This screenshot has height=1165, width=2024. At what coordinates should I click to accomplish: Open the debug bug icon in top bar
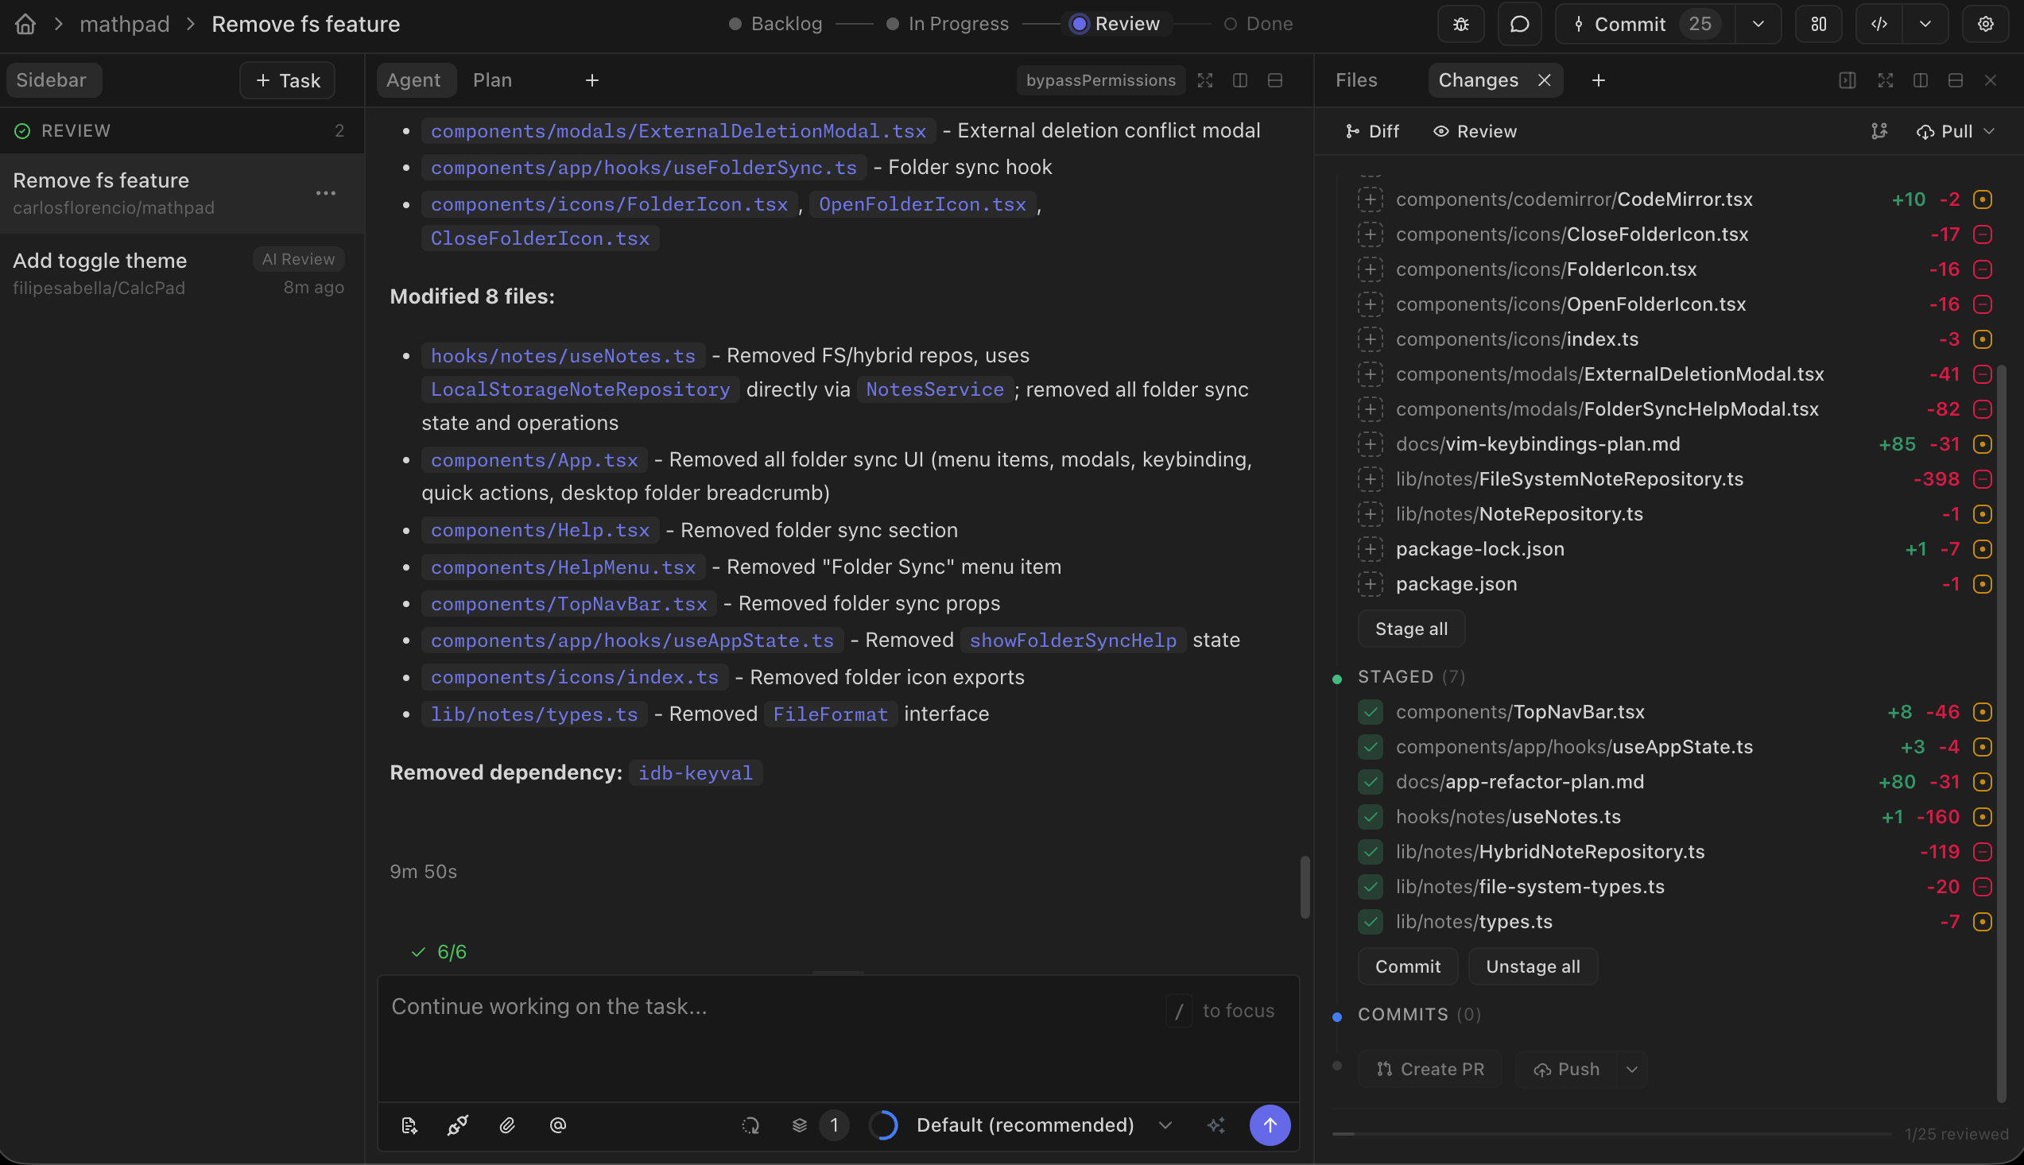click(x=1460, y=24)
